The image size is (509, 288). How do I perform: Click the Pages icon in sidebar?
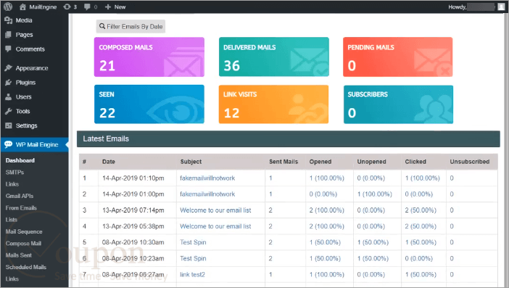point(9,35)
